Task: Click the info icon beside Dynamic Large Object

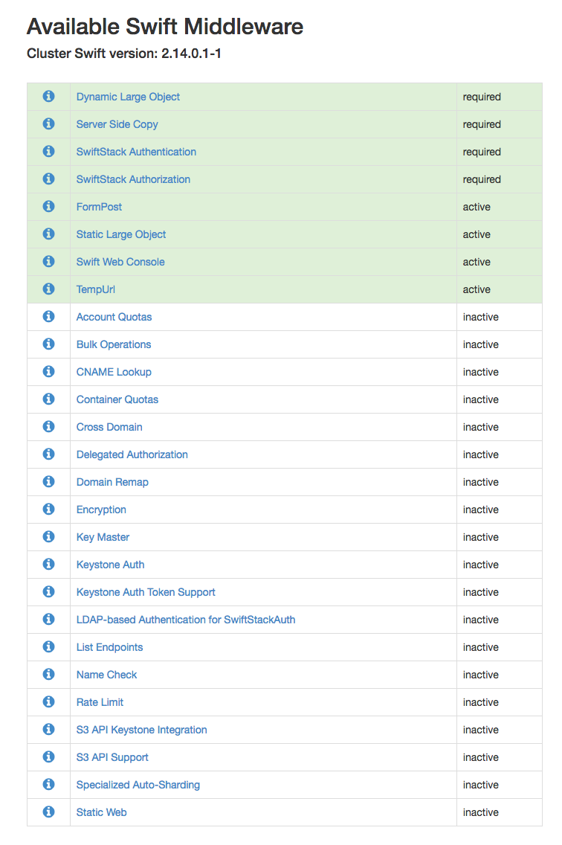Action: pyautogui.click(x=49, y=97)
